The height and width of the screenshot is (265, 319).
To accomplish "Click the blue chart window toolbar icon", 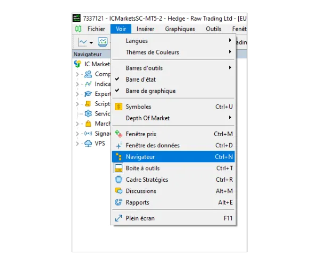I will 103,42.
